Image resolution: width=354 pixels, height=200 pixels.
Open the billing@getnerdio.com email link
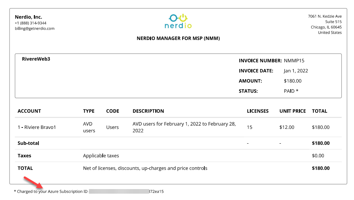click(x=35, y=29)
